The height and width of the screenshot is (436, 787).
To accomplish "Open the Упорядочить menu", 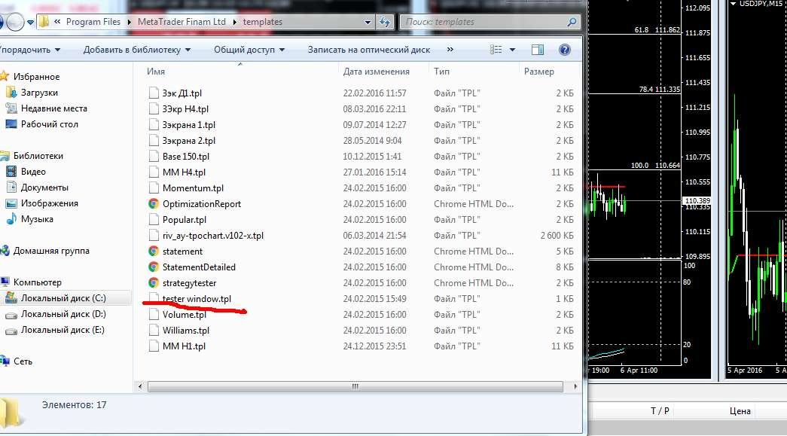I will tap(30, 50).
